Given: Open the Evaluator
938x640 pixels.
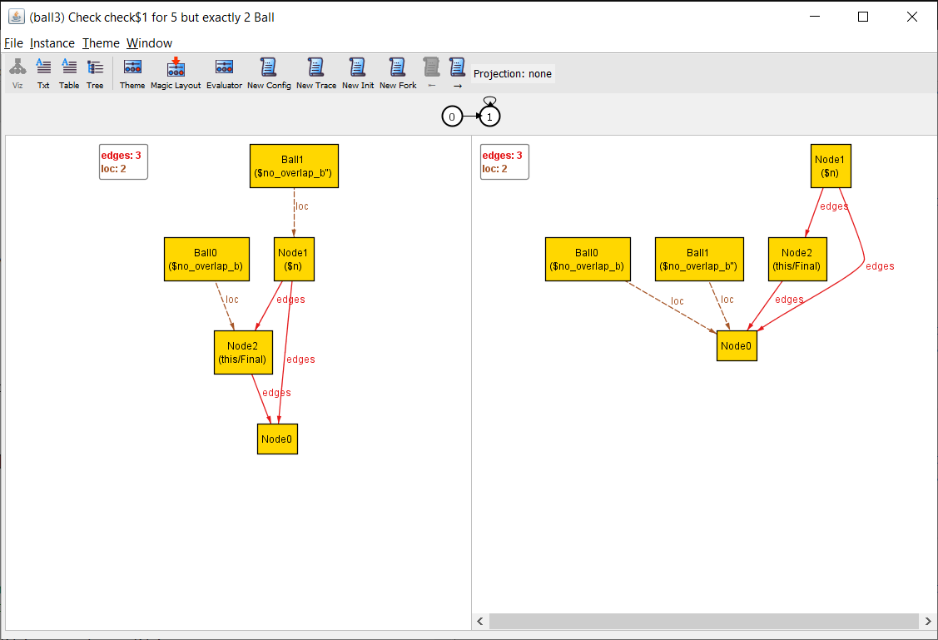Looking at the screenshot, I should (x=224, y=73).
